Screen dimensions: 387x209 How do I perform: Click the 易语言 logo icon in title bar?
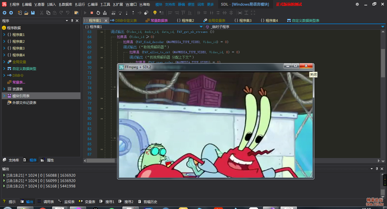pyautogui.click(x=4, y=4)
